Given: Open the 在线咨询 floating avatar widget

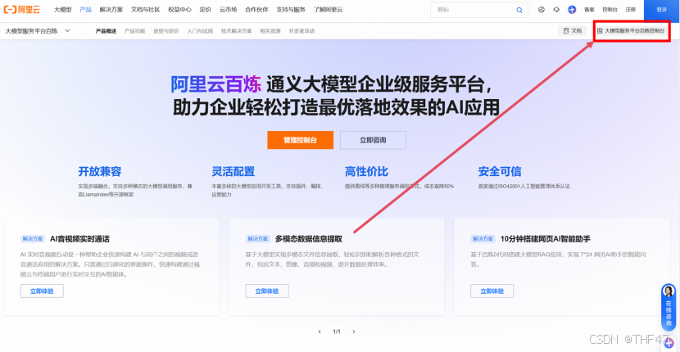Looking at the screenshot, I should point(669,309).
